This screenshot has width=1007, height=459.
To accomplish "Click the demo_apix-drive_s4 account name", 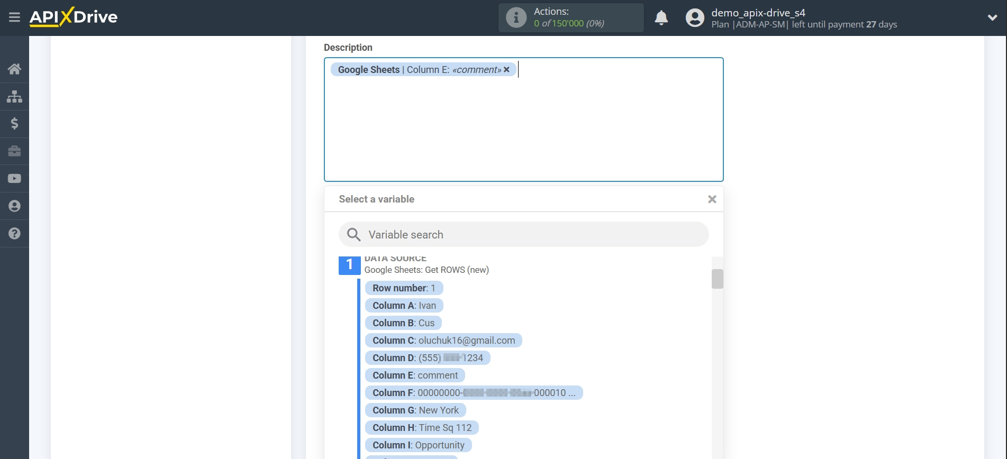I will [x=758, y=13].
